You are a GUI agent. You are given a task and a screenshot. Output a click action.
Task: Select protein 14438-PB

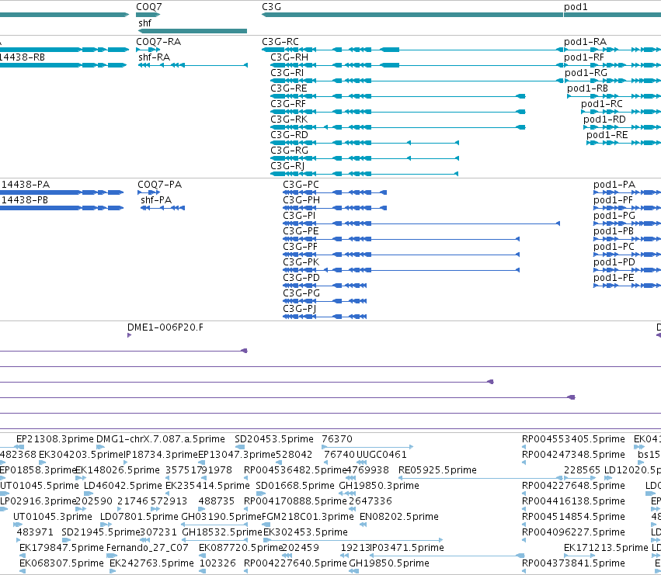coord(61,208)
